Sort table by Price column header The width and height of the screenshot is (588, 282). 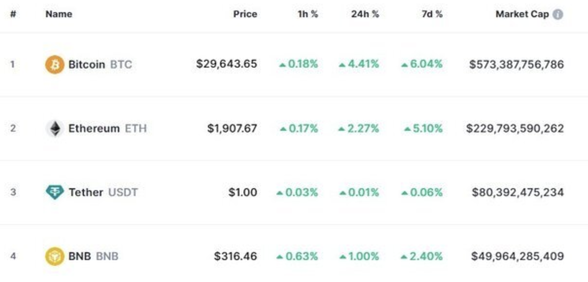coord(245,14)
